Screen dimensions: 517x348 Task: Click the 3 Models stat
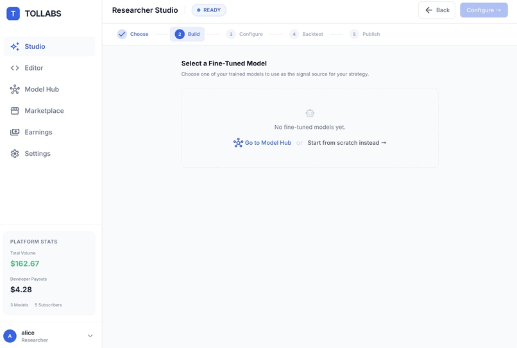(x=19, y=305)
